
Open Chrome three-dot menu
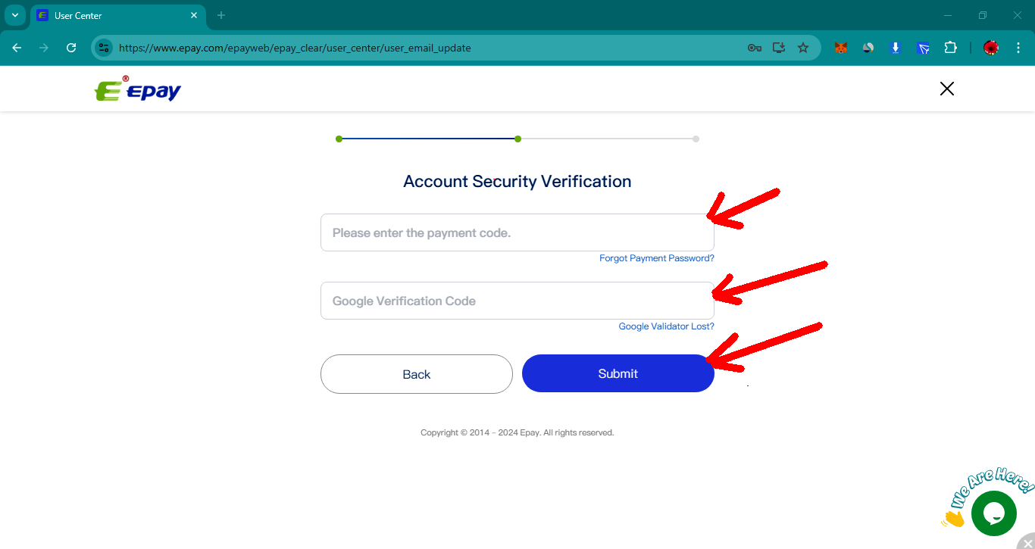tap(1018, 48)
